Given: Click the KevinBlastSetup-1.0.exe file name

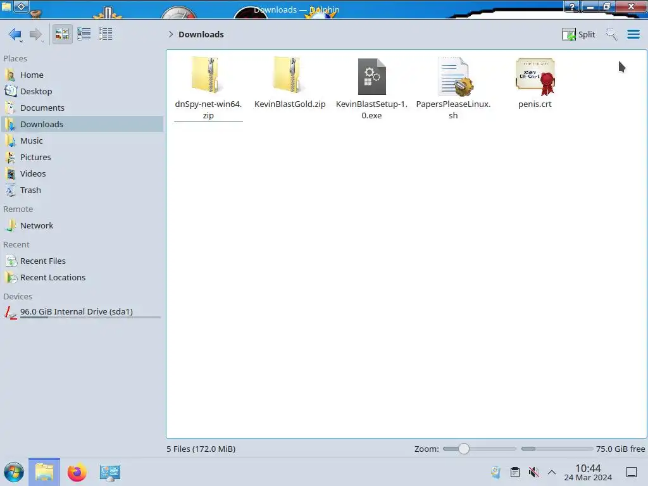Looking at the screenshot, I should pos(371,109).
